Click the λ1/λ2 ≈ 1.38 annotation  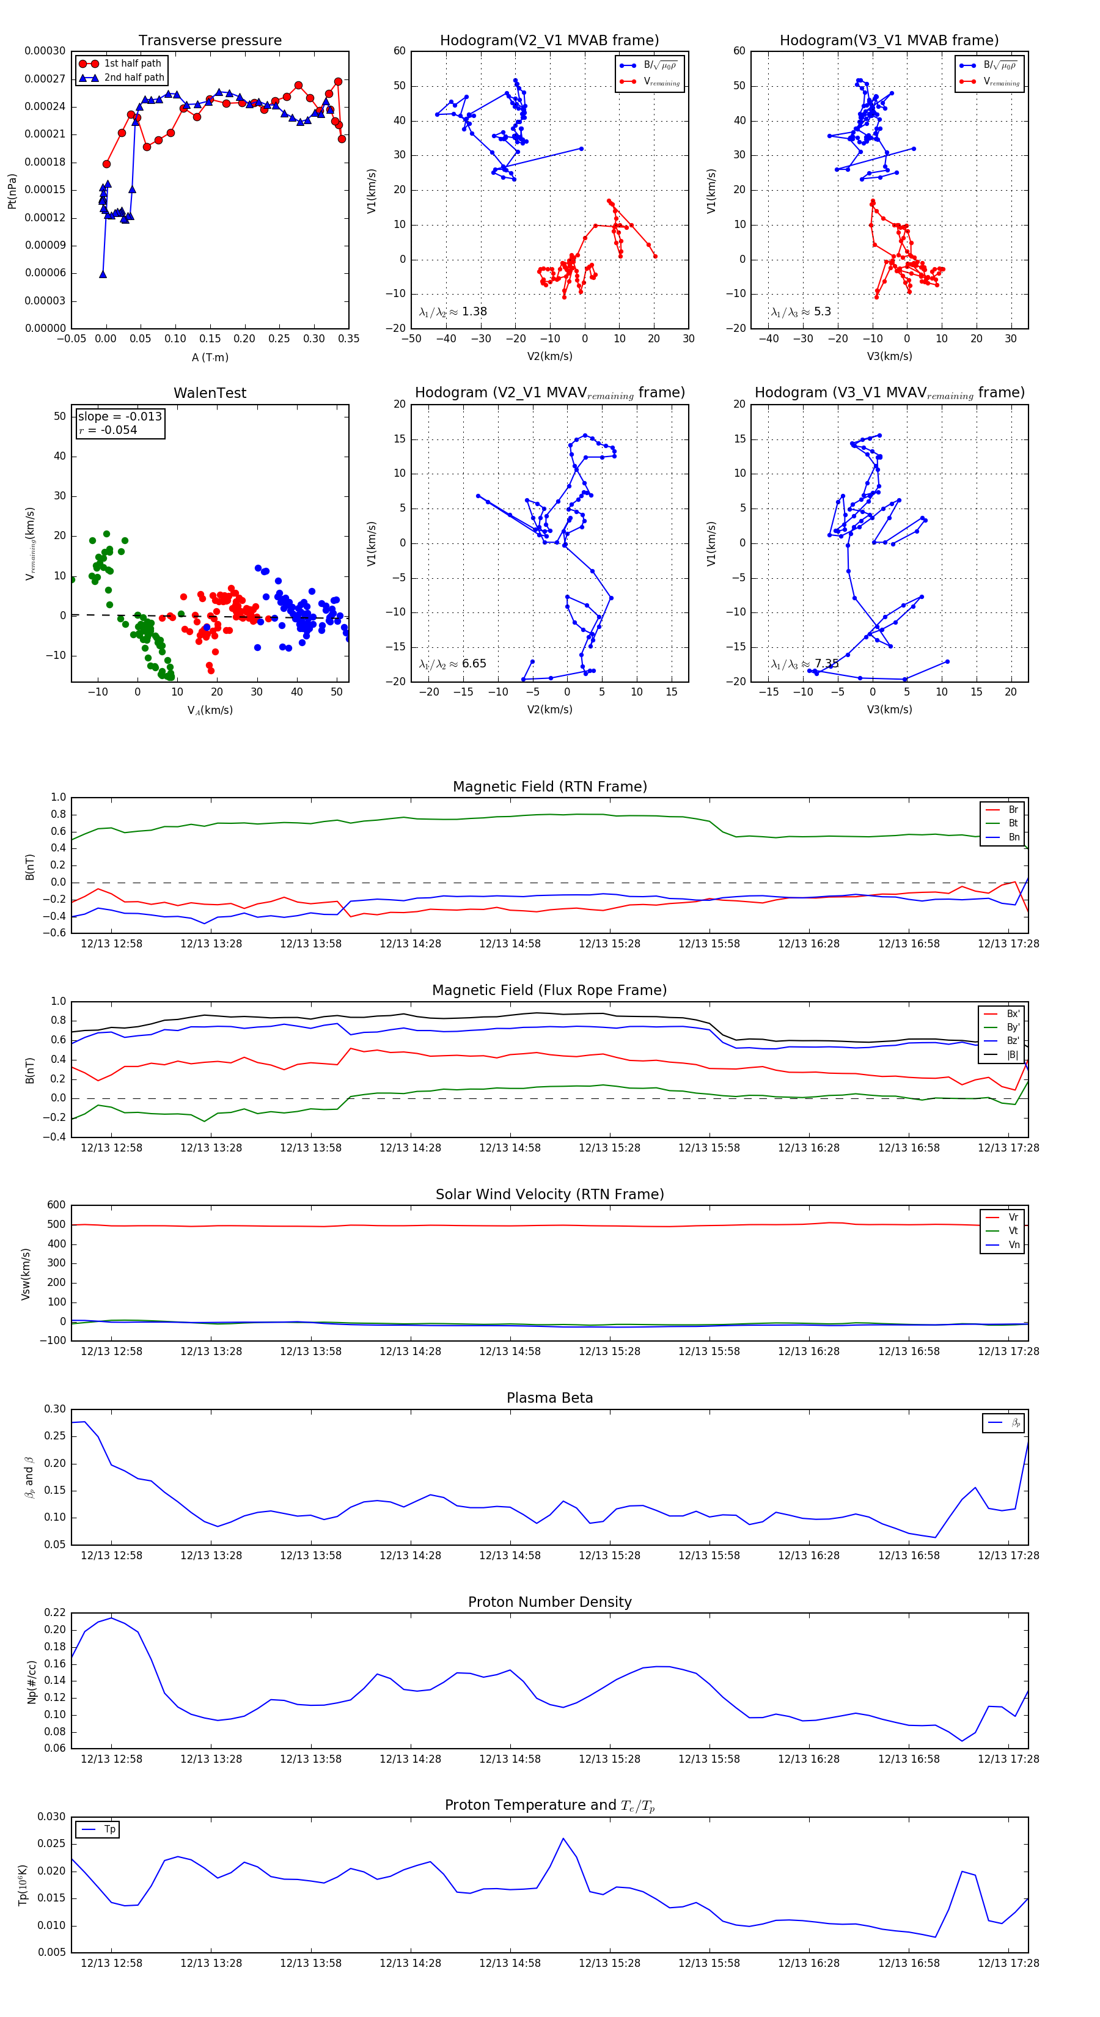(453, 312)
